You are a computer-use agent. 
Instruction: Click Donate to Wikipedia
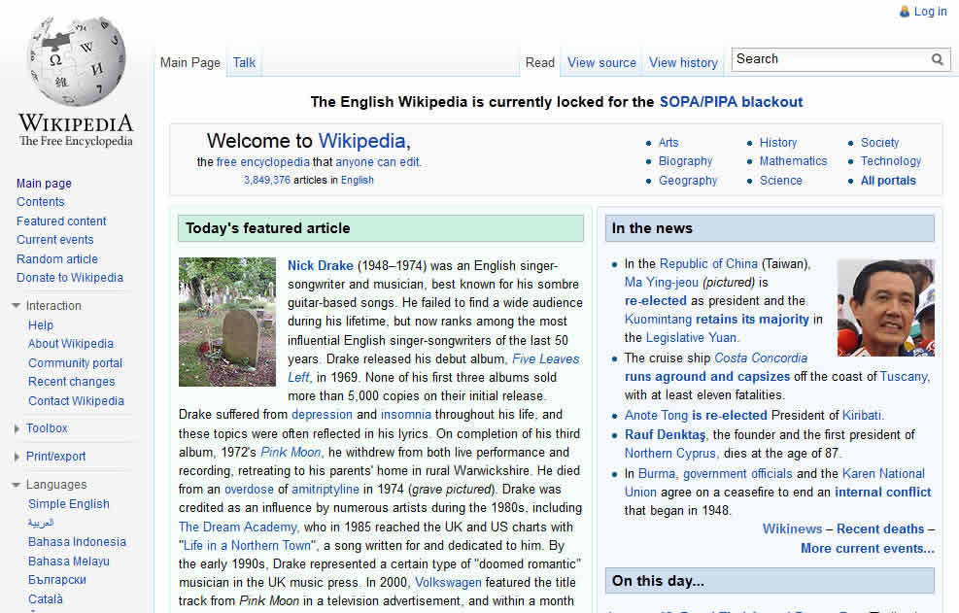[70, 278]
